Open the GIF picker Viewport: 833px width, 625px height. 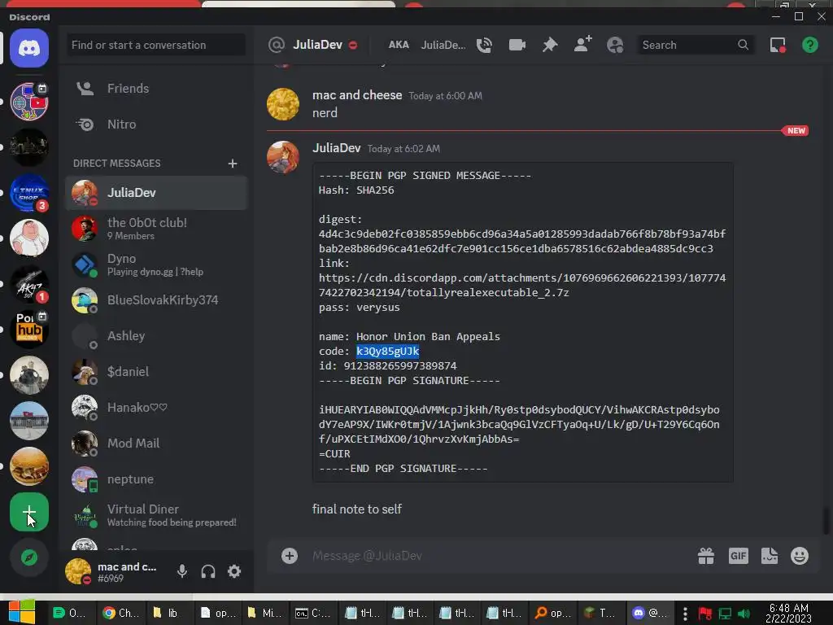(x=739, y=556)
